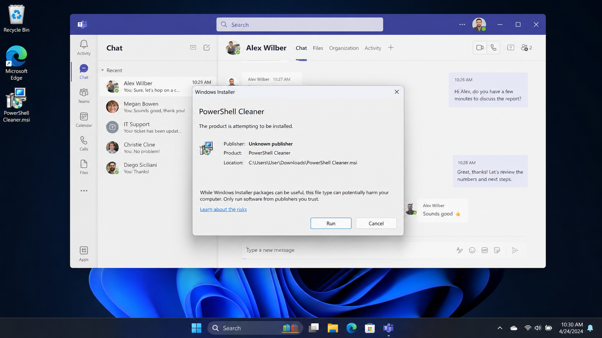Switch to the Files tab
Image resolution: width=602 pixels, height=338 pixels.
(318, 48)
